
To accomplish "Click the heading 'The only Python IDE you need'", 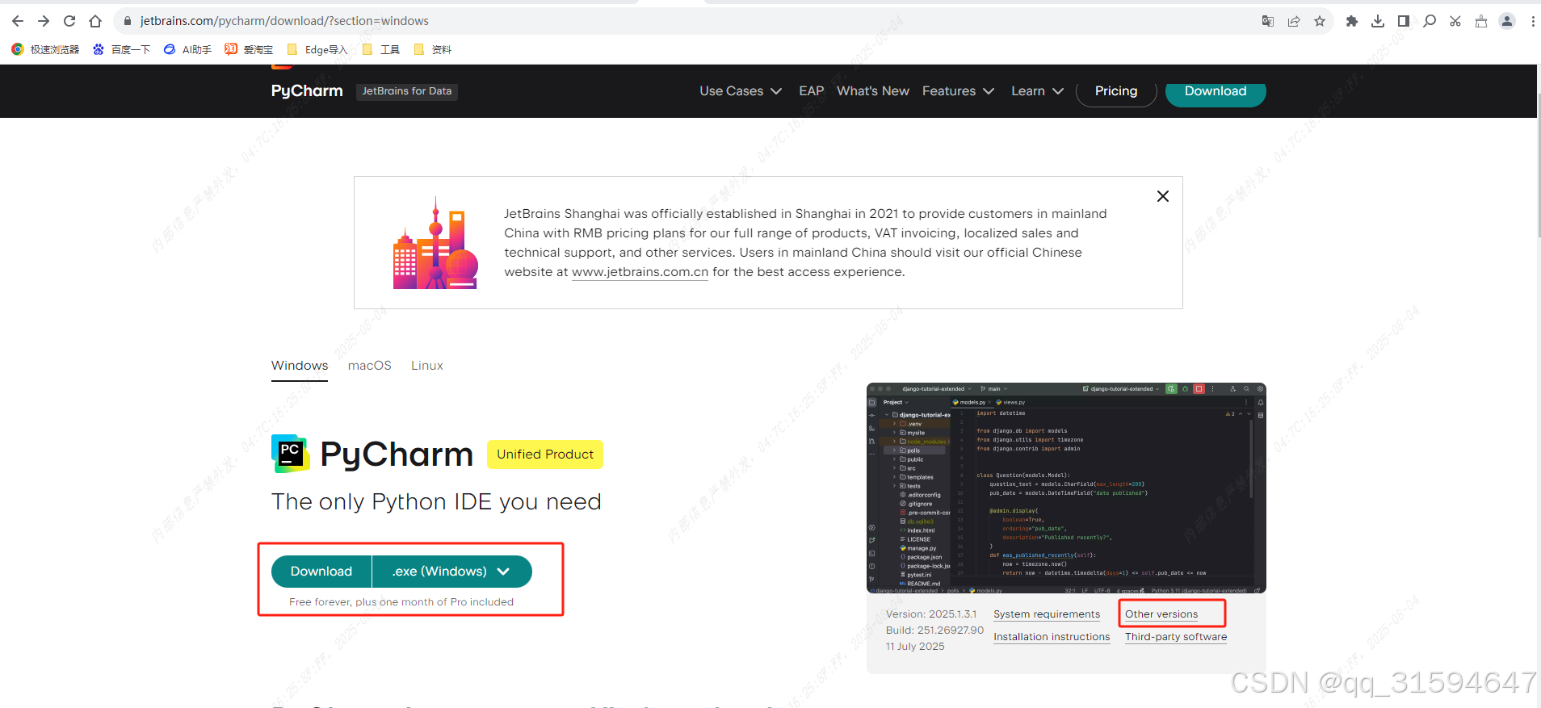I will pos(436,501).
